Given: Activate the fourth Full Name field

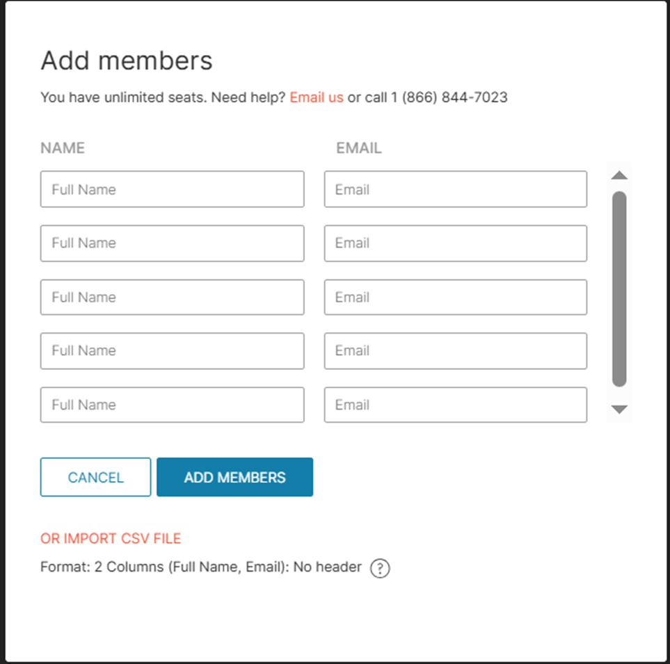Looking at the screenshot, I should [x=172, y=350].
